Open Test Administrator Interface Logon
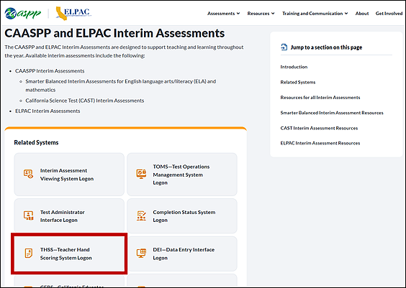The width and height of the screenshot is (406, 288). pyautogui.click(x=69, y=215)
